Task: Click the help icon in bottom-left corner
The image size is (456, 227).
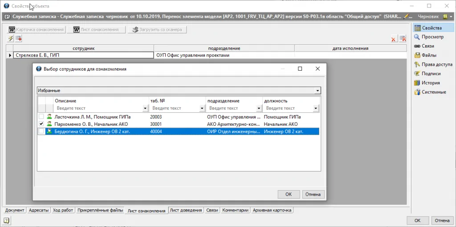Action: click(6, 220)
